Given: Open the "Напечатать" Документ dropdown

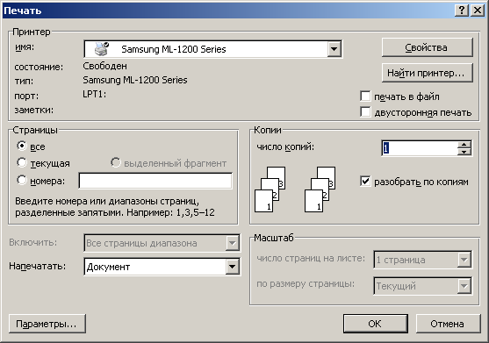Looking at the screenshot, I should [233, 267].
